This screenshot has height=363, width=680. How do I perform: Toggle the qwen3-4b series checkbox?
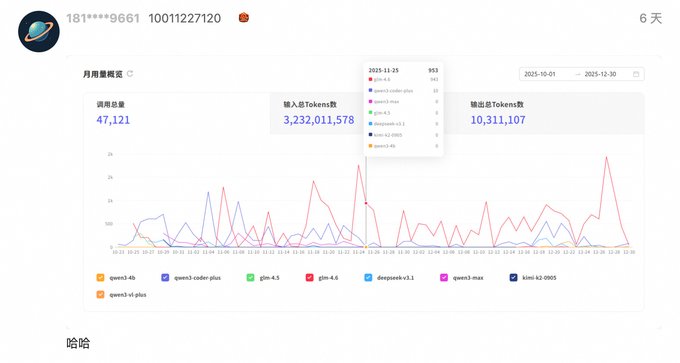pyautogui.click(x=100, y=277)
